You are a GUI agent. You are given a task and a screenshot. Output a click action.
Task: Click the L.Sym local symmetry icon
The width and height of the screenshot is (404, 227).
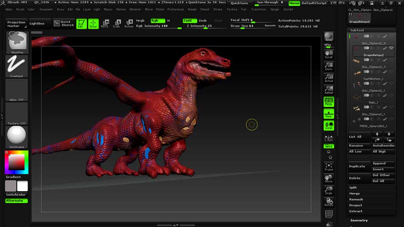click(329, 138)
